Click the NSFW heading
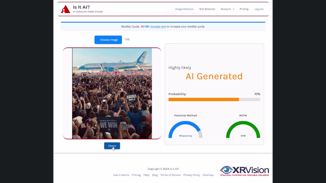This screenshot has height=183, width=326. (243, 115)
